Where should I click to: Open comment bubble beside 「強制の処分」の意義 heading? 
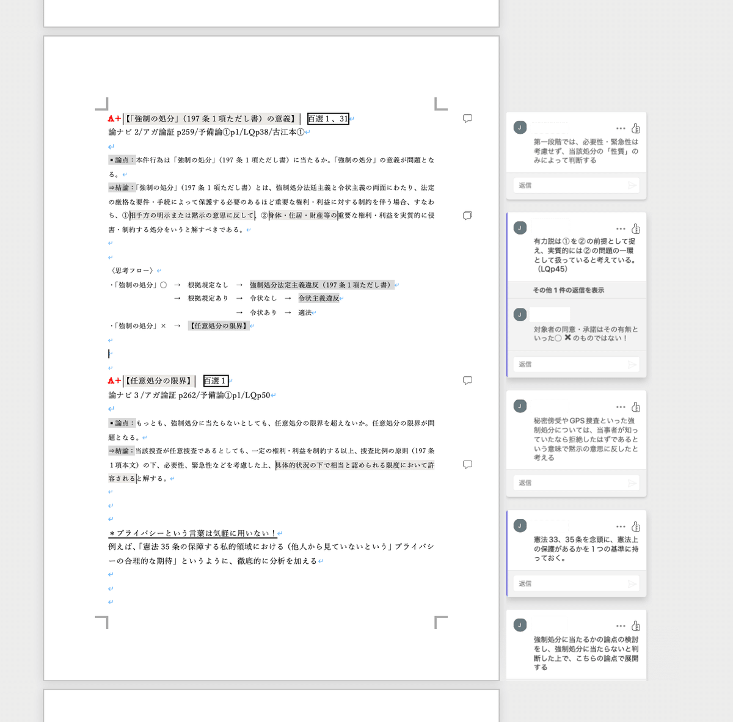pyautogui.click(x=467, y=119)
